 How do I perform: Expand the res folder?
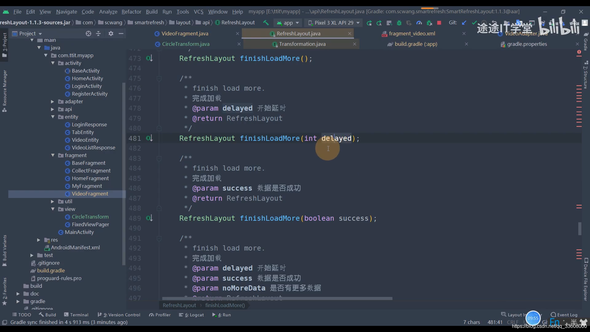point(39,240)
